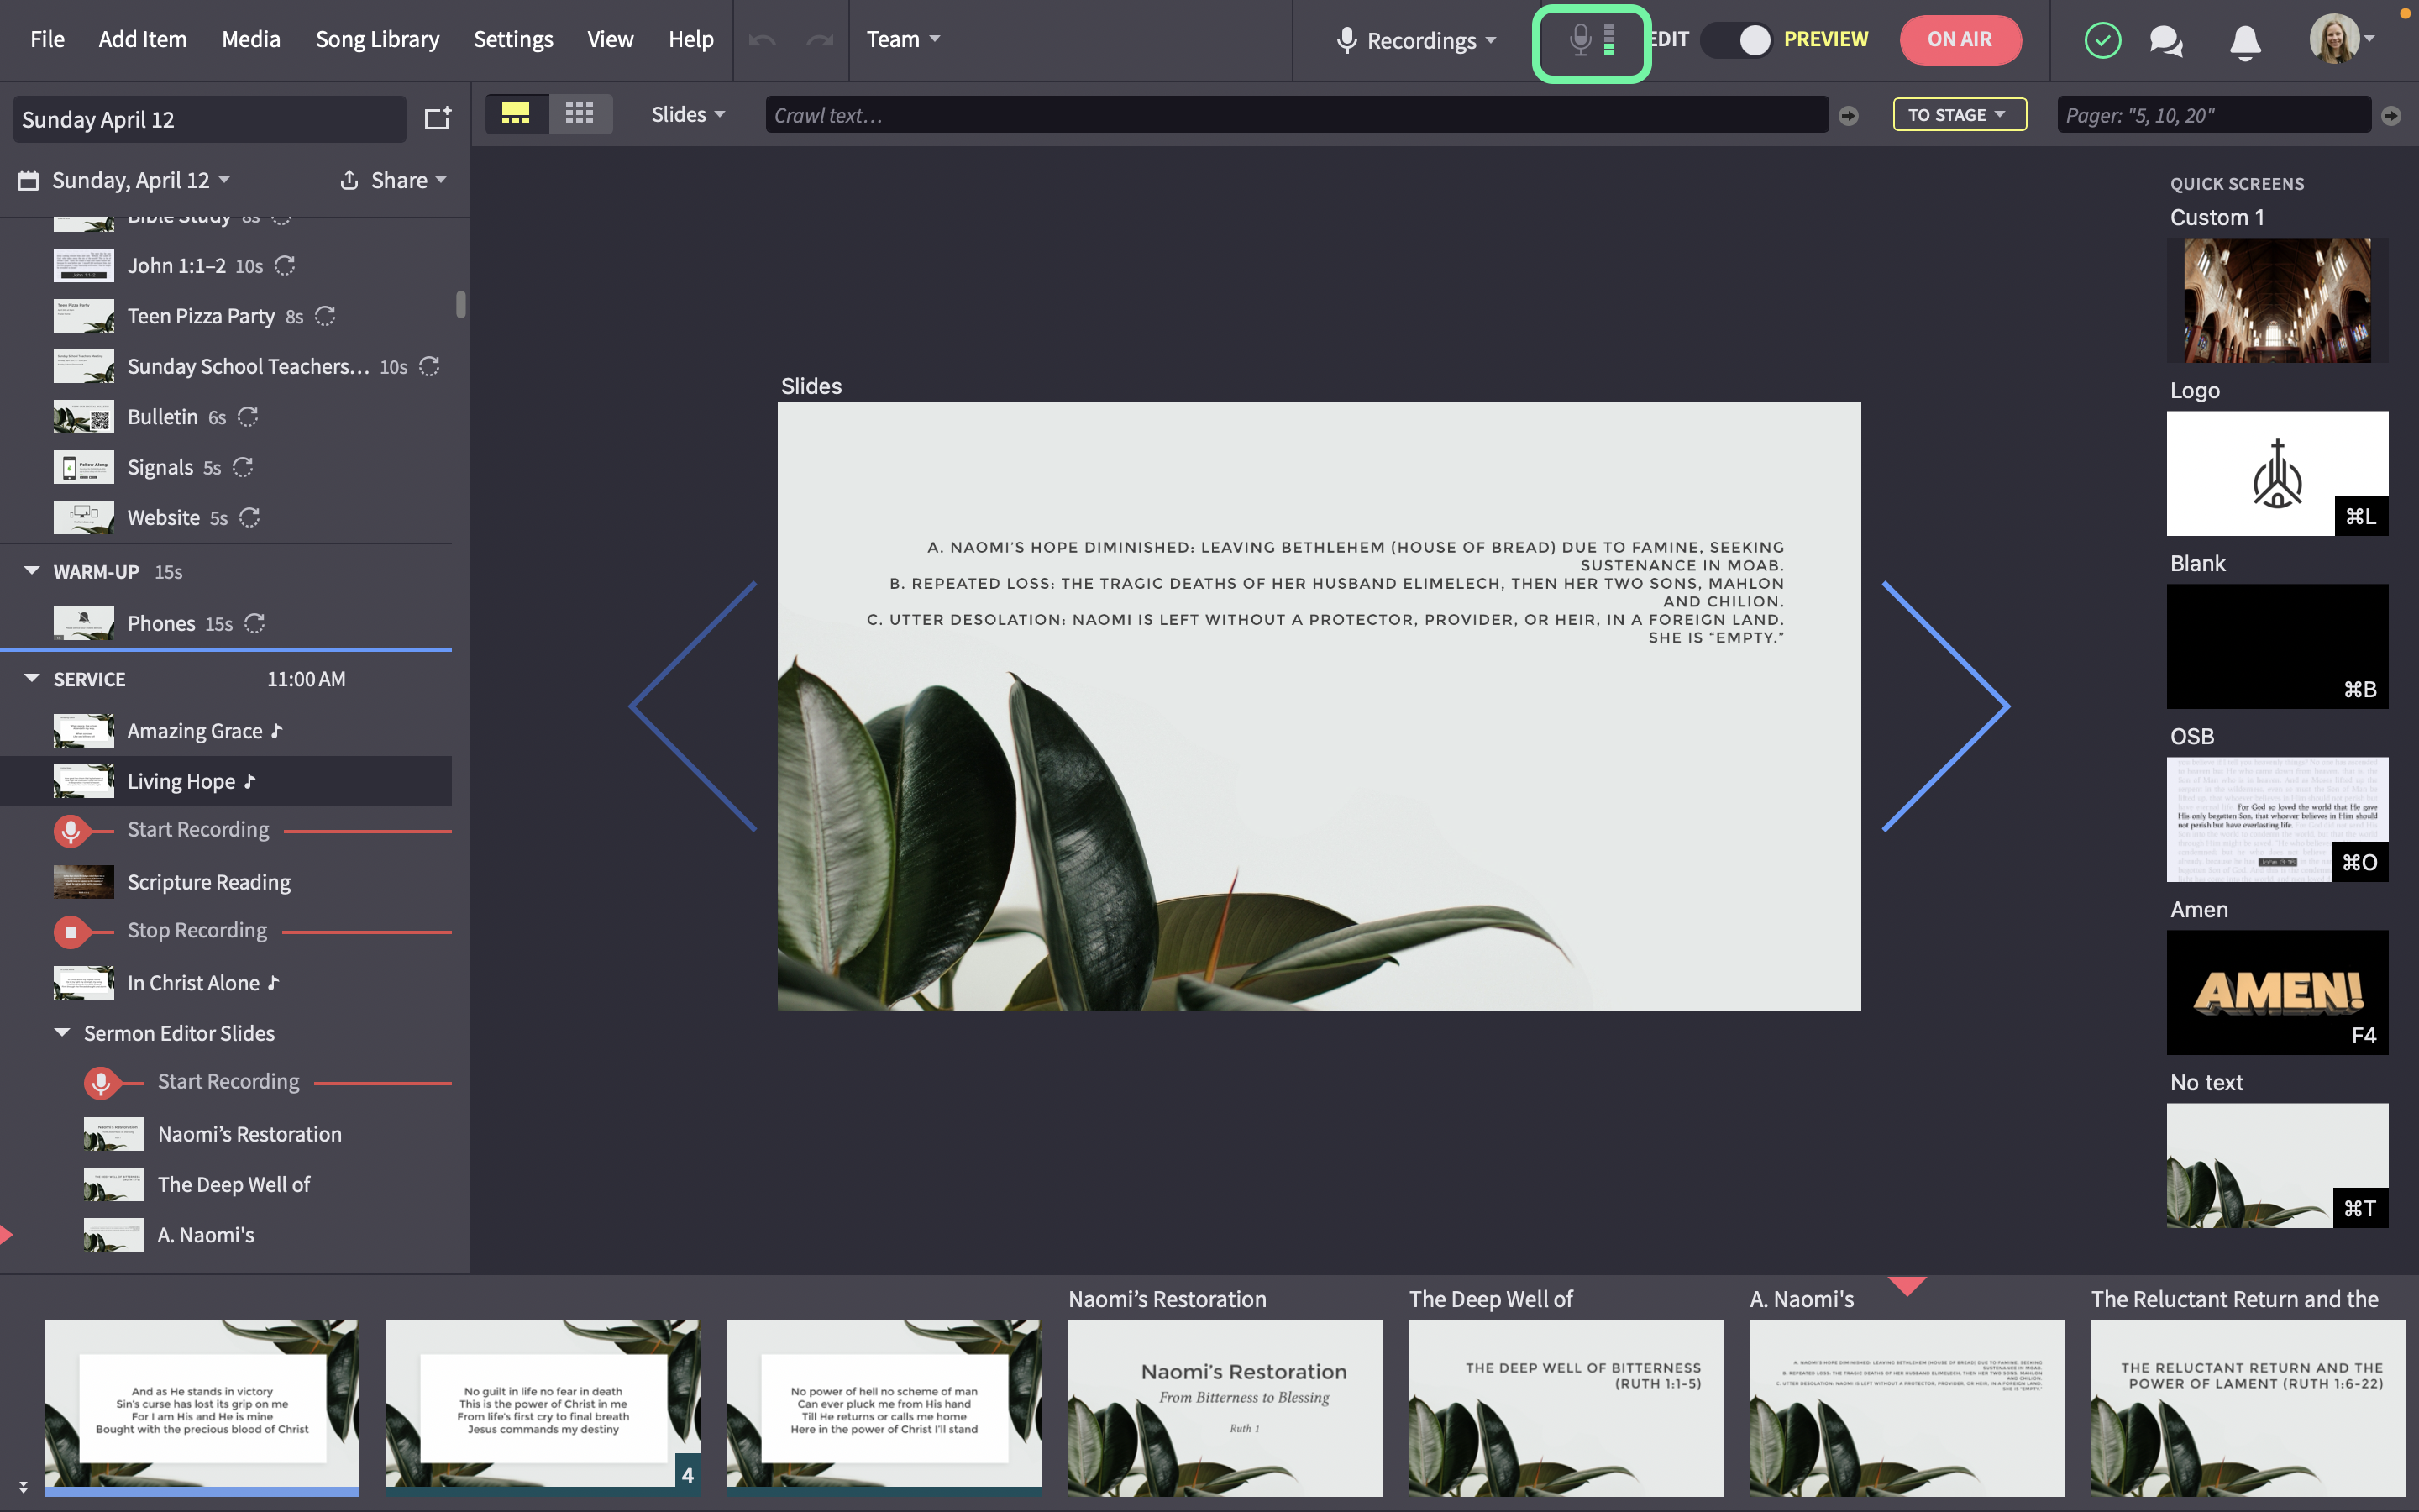The width and height of the screenshot is (2419, 1512).
Task: Send crawl text with arrow icon
Action: click(x=1848, y=116)
